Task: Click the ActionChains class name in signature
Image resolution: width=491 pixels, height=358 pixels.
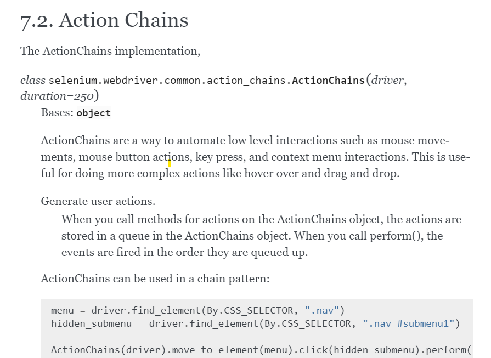Action: click(328, 81)
